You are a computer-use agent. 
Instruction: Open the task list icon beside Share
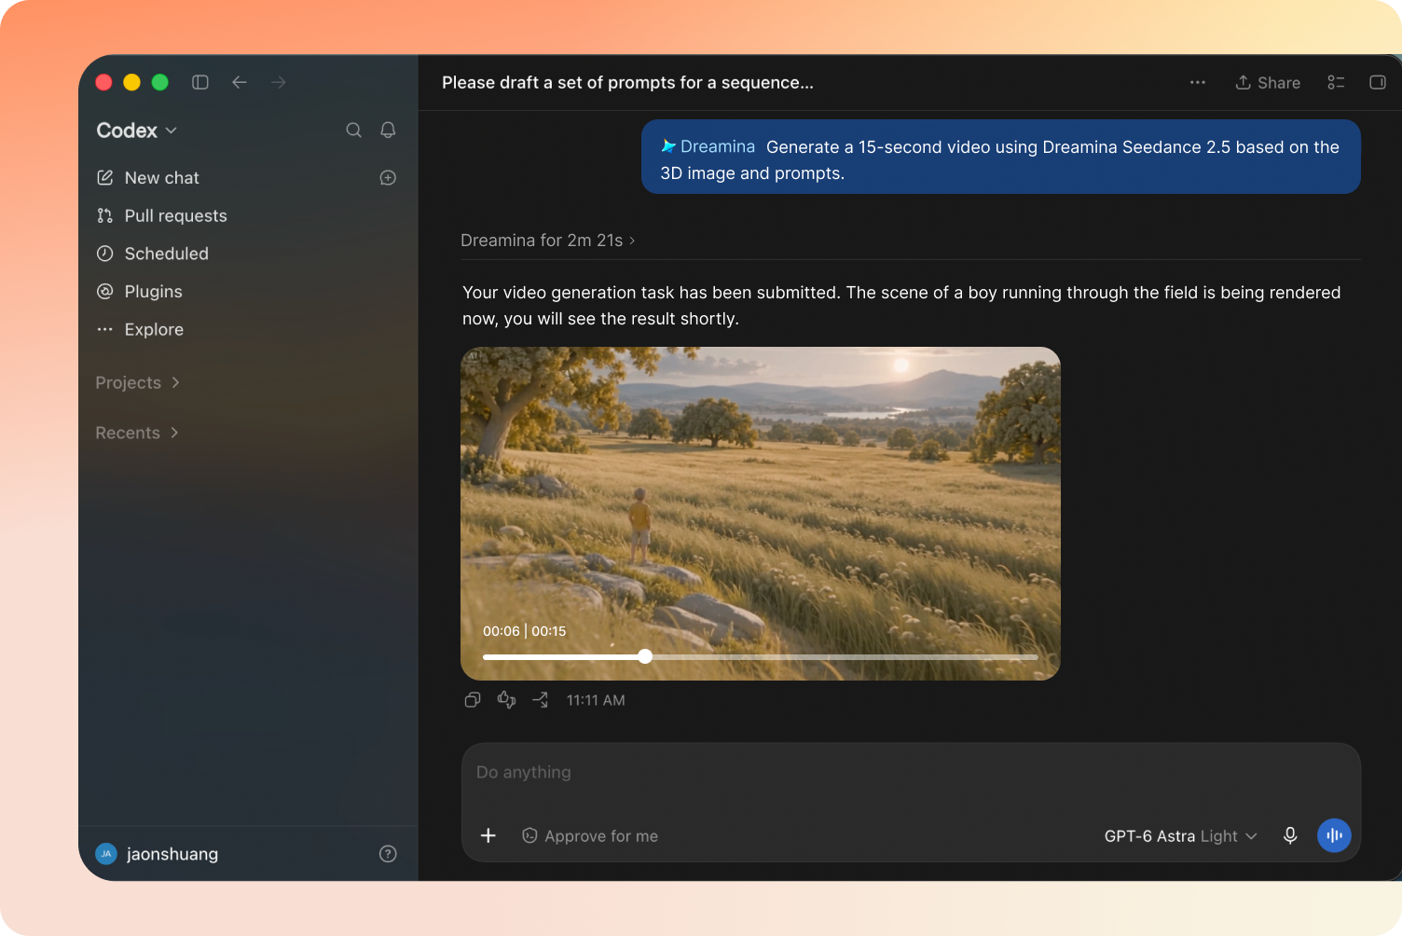(1336, 82)
